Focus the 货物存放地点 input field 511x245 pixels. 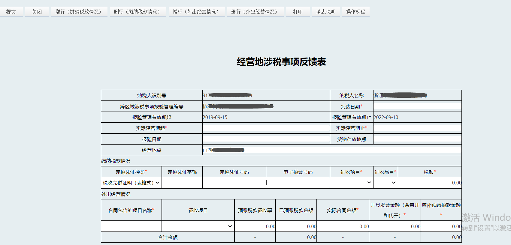click(417, 139)
